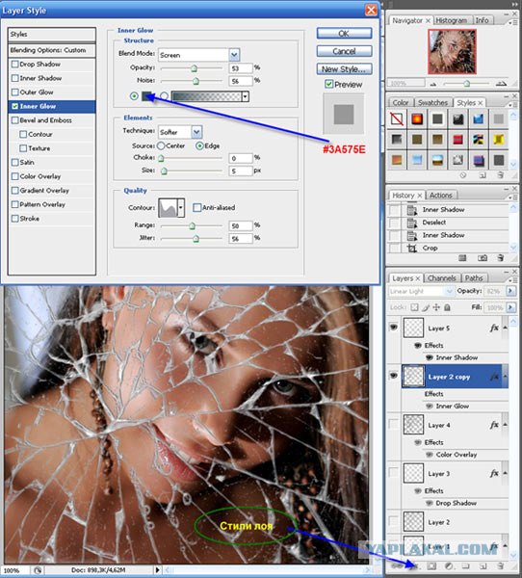Screen dimensions: 522x578
Task: Open the Technique Softer dropdown
Action: point(196,132)
